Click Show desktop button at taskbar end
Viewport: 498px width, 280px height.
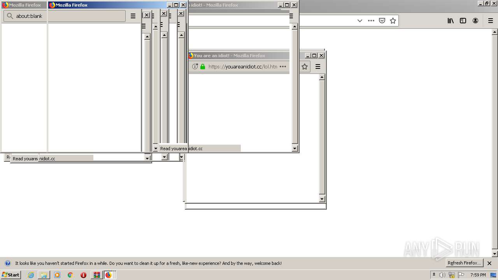(494, 275)
